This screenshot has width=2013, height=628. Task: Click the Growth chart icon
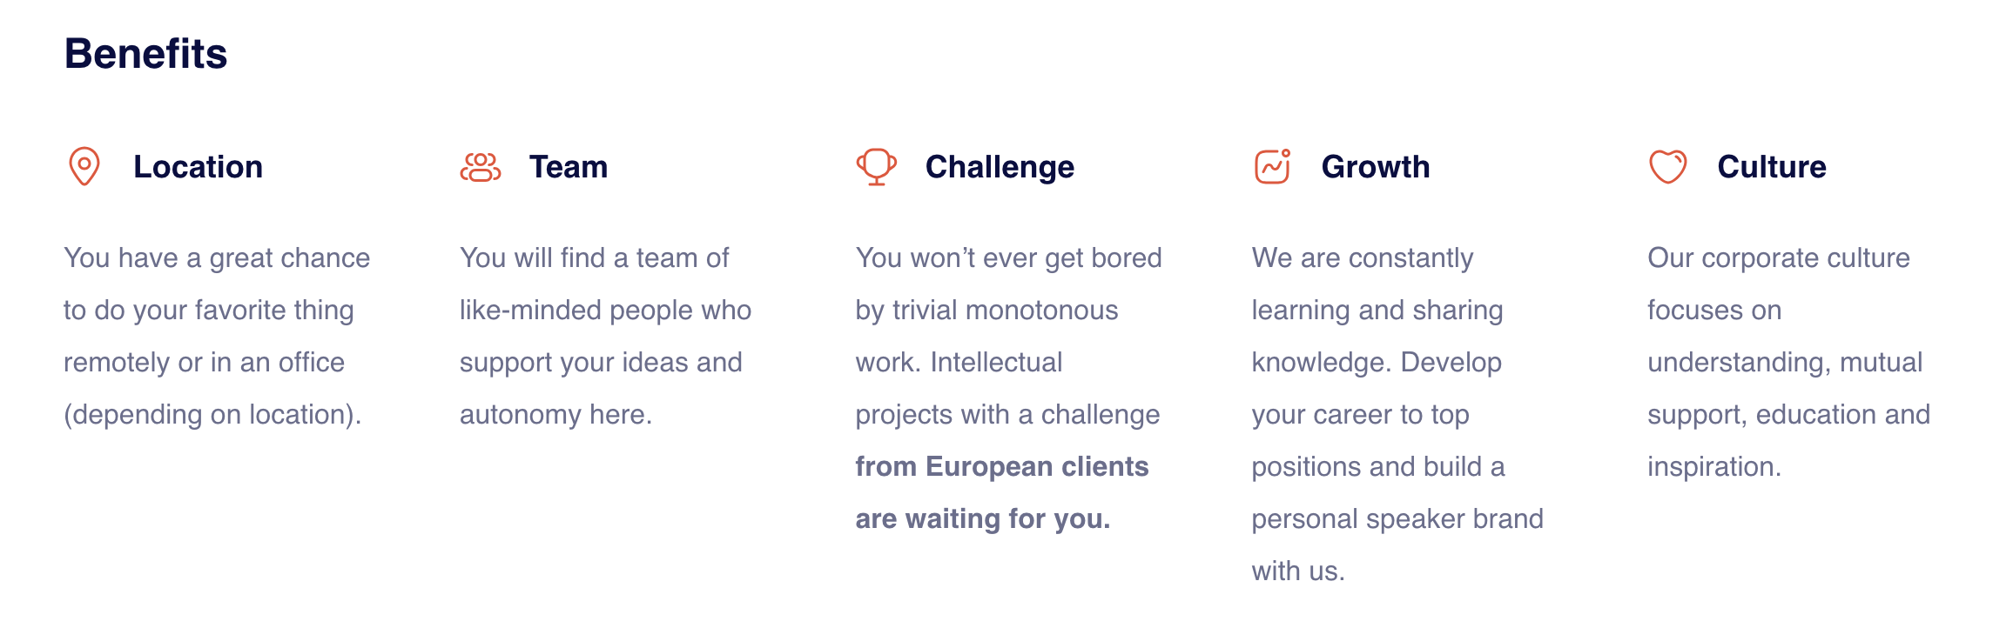click(x=1272, y=166)
